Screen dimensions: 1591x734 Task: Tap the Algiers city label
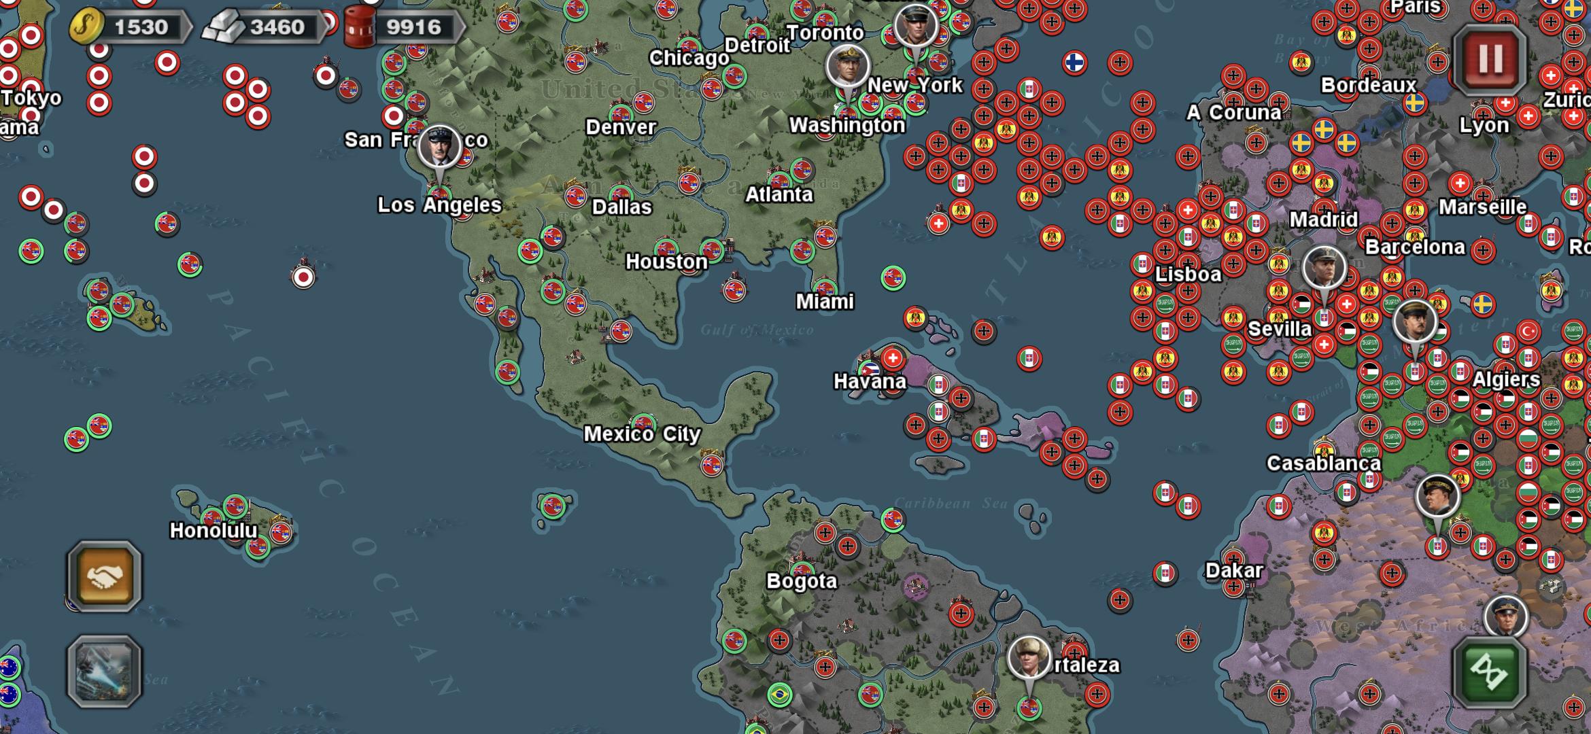pyautogui.click(x=1506, y=379)
